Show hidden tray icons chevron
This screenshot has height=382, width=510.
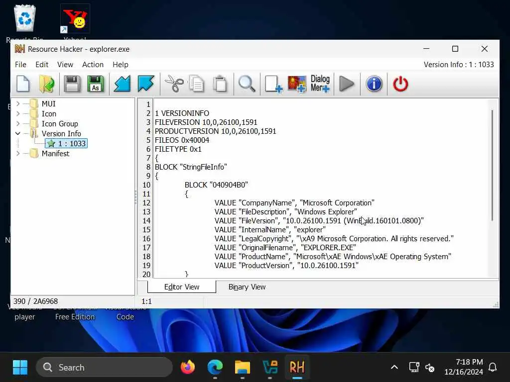coord(394,368)
